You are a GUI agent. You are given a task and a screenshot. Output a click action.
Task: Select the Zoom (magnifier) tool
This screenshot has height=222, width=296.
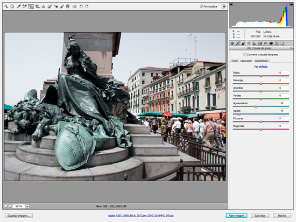[6, 6]
